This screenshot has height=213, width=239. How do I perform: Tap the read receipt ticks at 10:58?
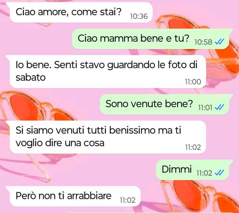[219, 41]
